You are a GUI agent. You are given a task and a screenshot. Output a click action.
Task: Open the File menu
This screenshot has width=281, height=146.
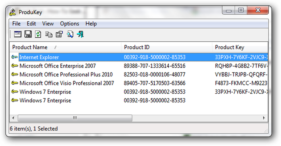[x=16, y=24]
